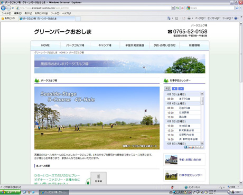Click the calendar list scroll down arrow

202,143
